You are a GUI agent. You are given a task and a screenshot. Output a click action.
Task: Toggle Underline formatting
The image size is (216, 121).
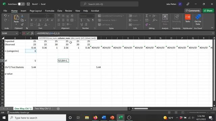[x=40, y=20]
